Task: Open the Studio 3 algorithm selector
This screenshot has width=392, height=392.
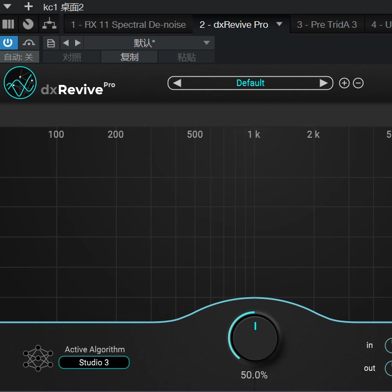Action: point(94,362)
